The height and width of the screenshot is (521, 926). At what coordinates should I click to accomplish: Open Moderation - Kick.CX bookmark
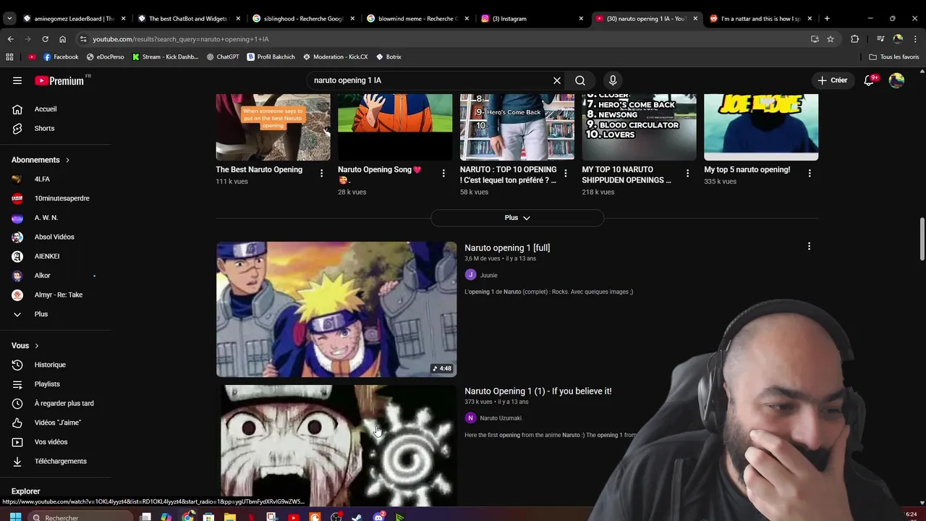click(336, 56)
